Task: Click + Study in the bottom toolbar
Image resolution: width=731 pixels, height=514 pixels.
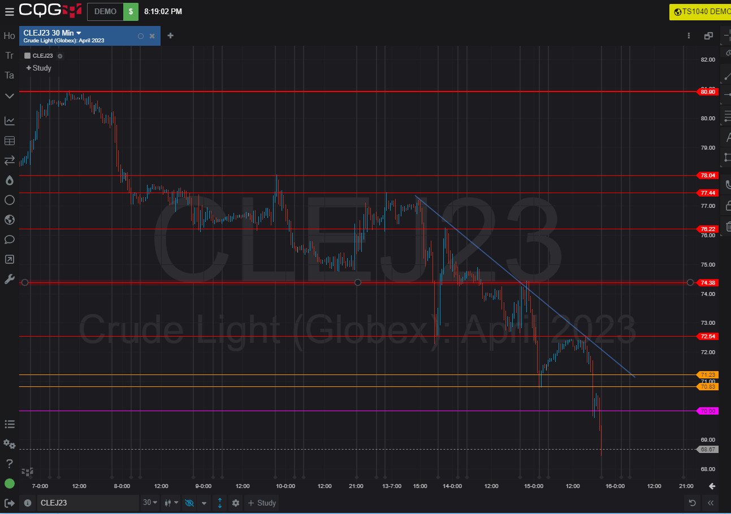Action: [261, 503]
